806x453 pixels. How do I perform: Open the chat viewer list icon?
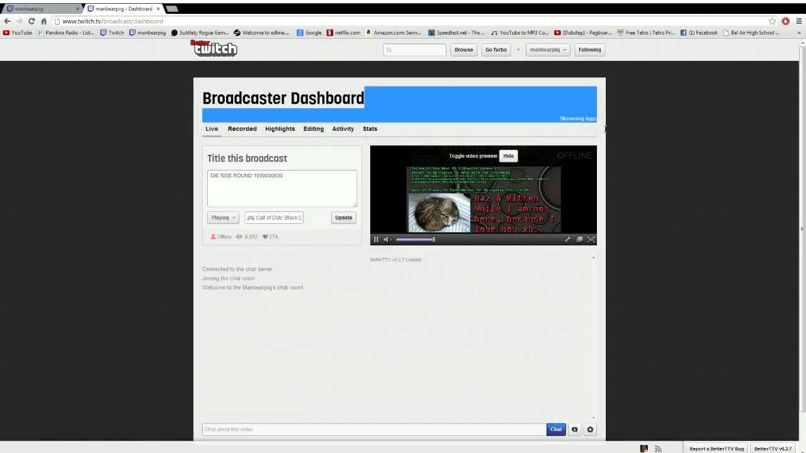[x=574, y=430]
